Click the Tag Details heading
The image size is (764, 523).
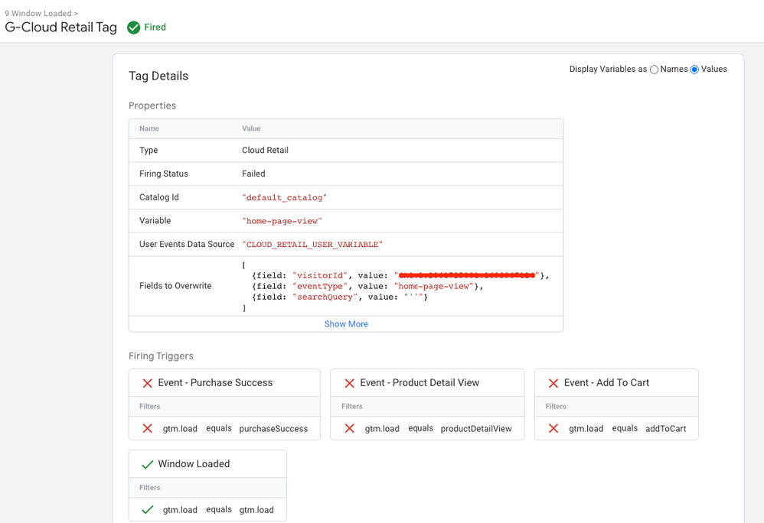point(158,76)
